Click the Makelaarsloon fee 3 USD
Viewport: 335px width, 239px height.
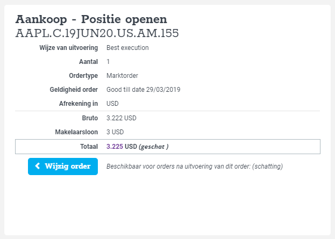(x=115, y=132)
